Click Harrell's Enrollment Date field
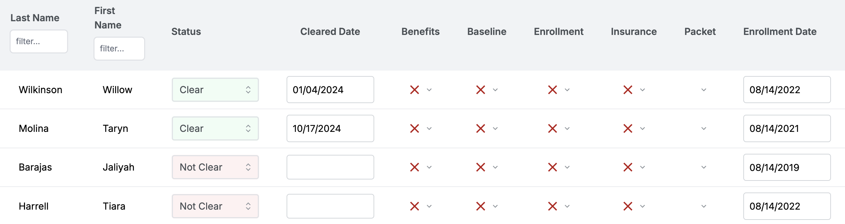This screenshot has height=224, width=845. [787, 206]
